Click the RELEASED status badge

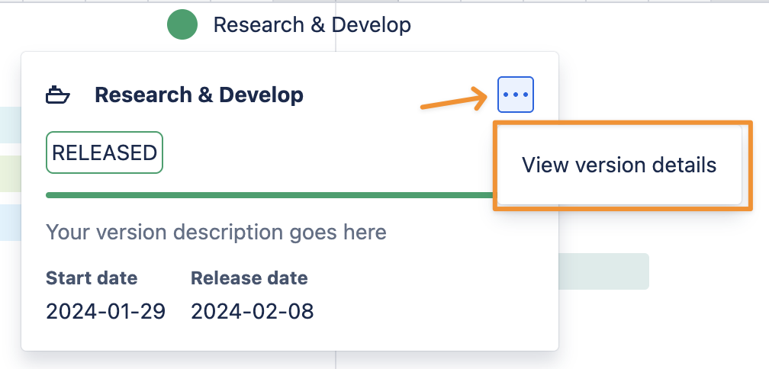[105, 152]
